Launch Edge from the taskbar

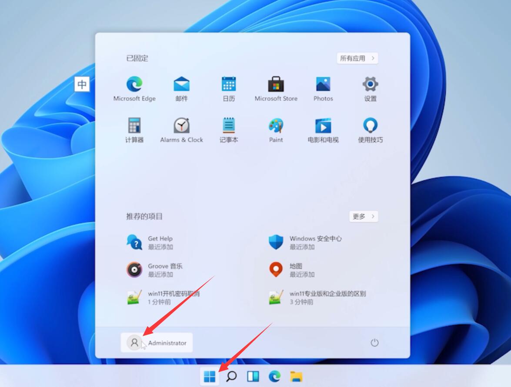tap(275, 377)
